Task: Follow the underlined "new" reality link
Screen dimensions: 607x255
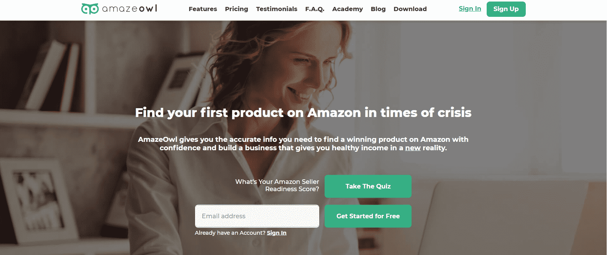Action: click(413, 148)
